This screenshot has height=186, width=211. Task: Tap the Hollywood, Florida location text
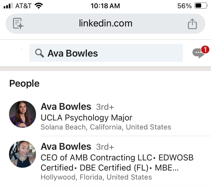(96, 177)
